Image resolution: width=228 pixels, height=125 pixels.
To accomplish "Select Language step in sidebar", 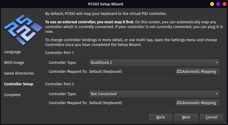I will [12, 52].
